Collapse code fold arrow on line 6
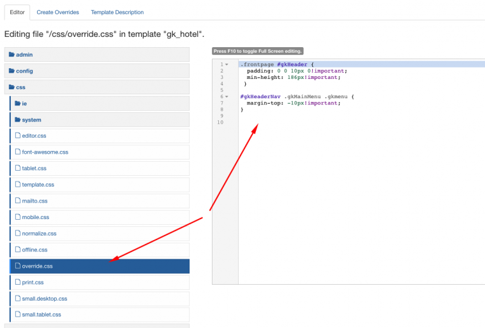Screen dimensions: 485x328 point(227,97)
